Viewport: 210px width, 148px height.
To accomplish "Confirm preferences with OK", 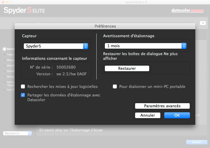I will click(x=177, y=115).
